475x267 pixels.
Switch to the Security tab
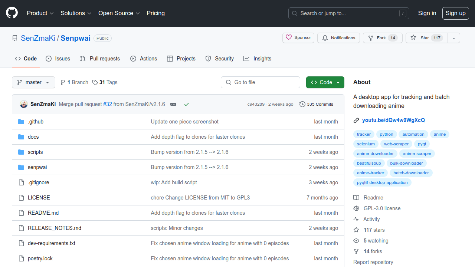click(x=220, y=59)
